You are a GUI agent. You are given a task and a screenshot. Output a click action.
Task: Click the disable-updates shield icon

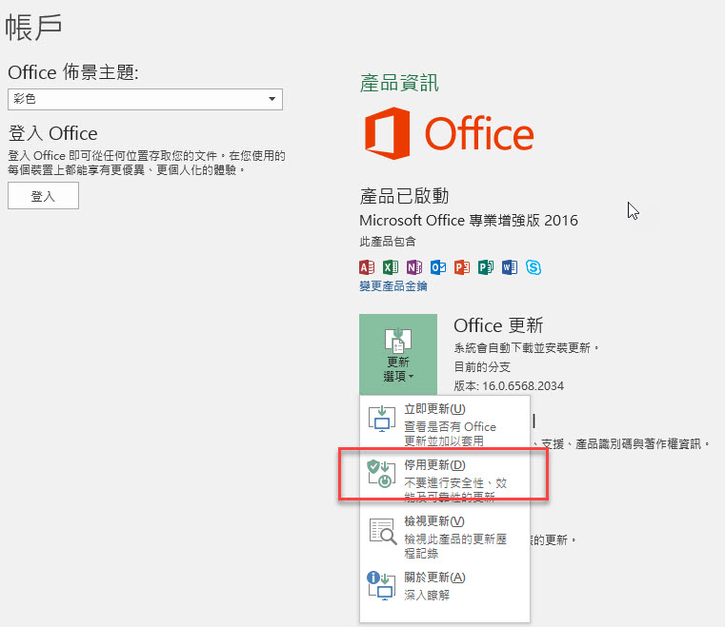[x=382, y=474]
